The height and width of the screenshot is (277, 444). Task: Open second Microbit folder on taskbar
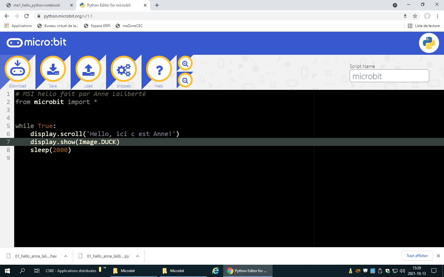tap(183, 271)
